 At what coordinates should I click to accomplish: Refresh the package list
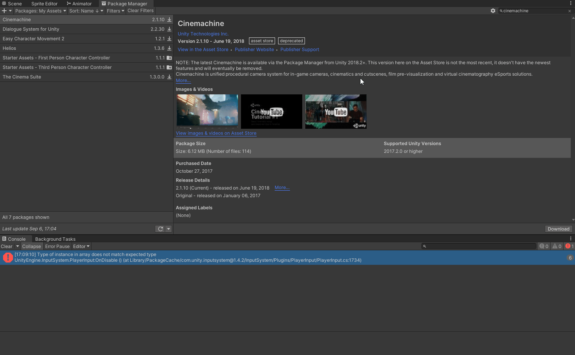161,229
